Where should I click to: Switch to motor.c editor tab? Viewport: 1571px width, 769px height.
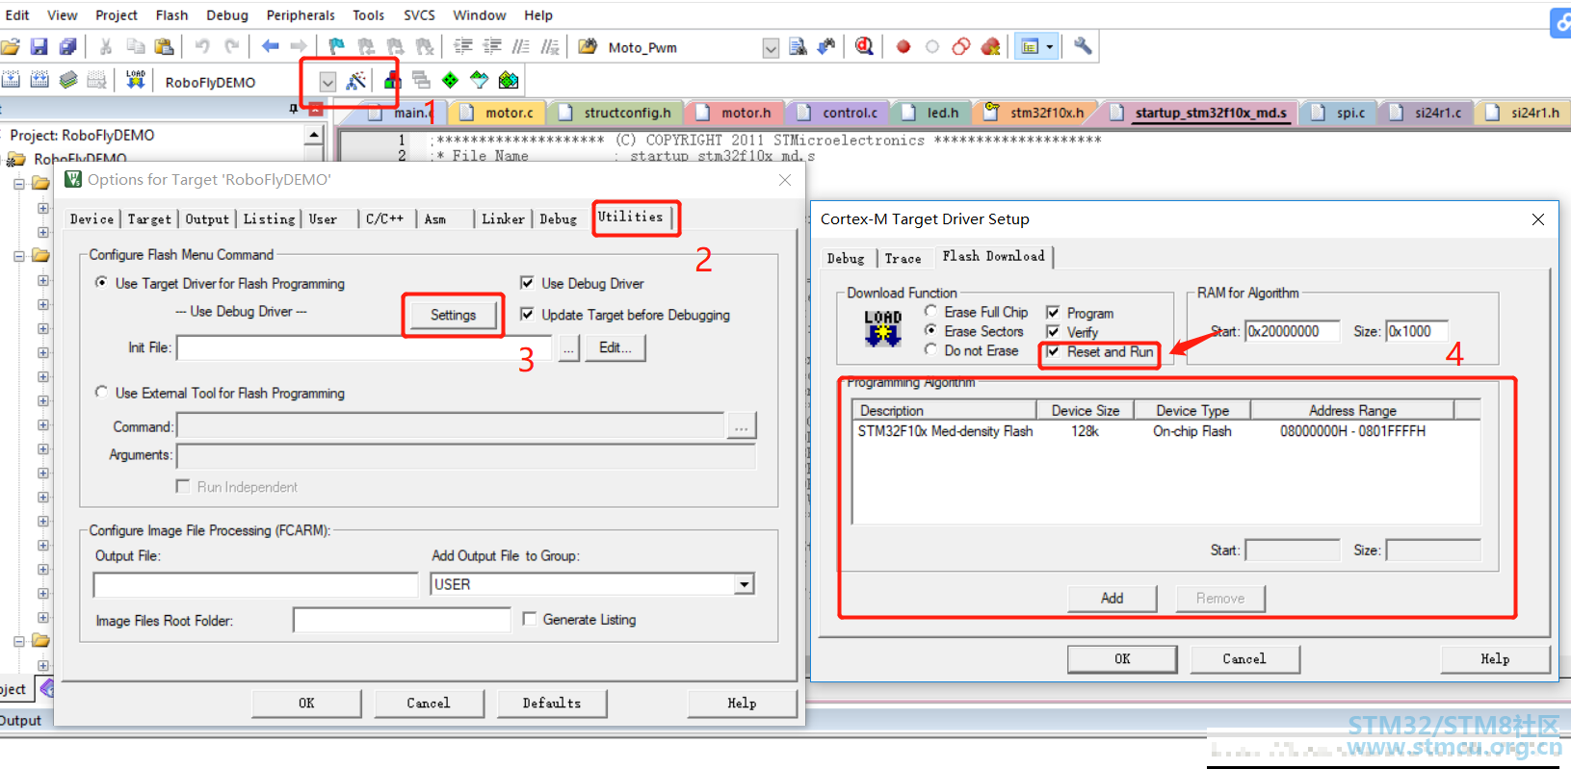pos(498,113)
